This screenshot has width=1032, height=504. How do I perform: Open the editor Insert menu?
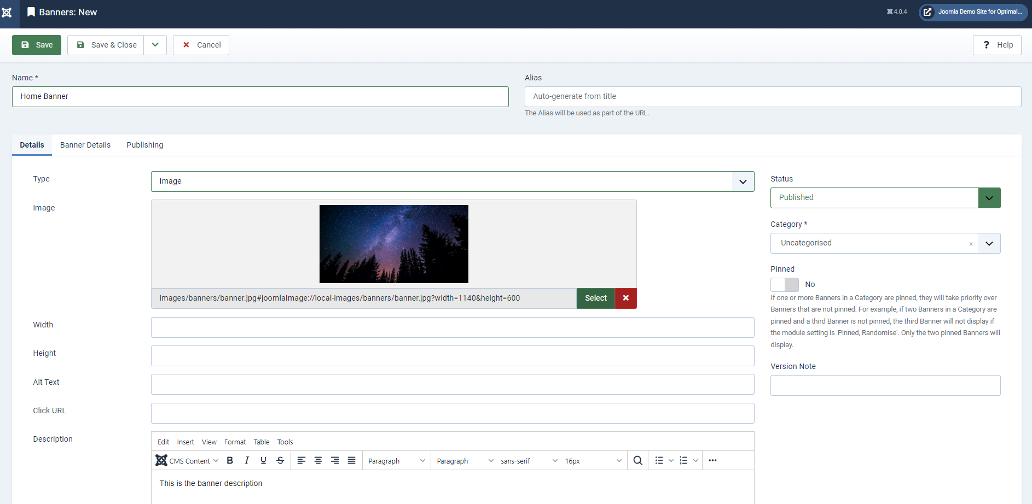(x=185, y=442)
